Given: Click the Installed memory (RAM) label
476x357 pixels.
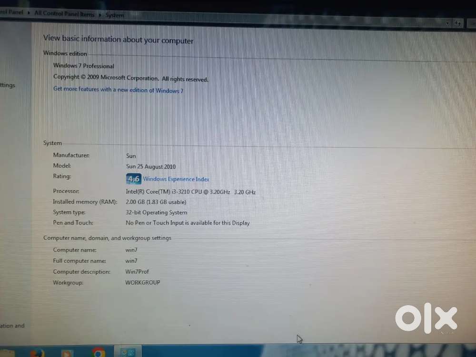Looking at the screenshot, I should [85, 202].
